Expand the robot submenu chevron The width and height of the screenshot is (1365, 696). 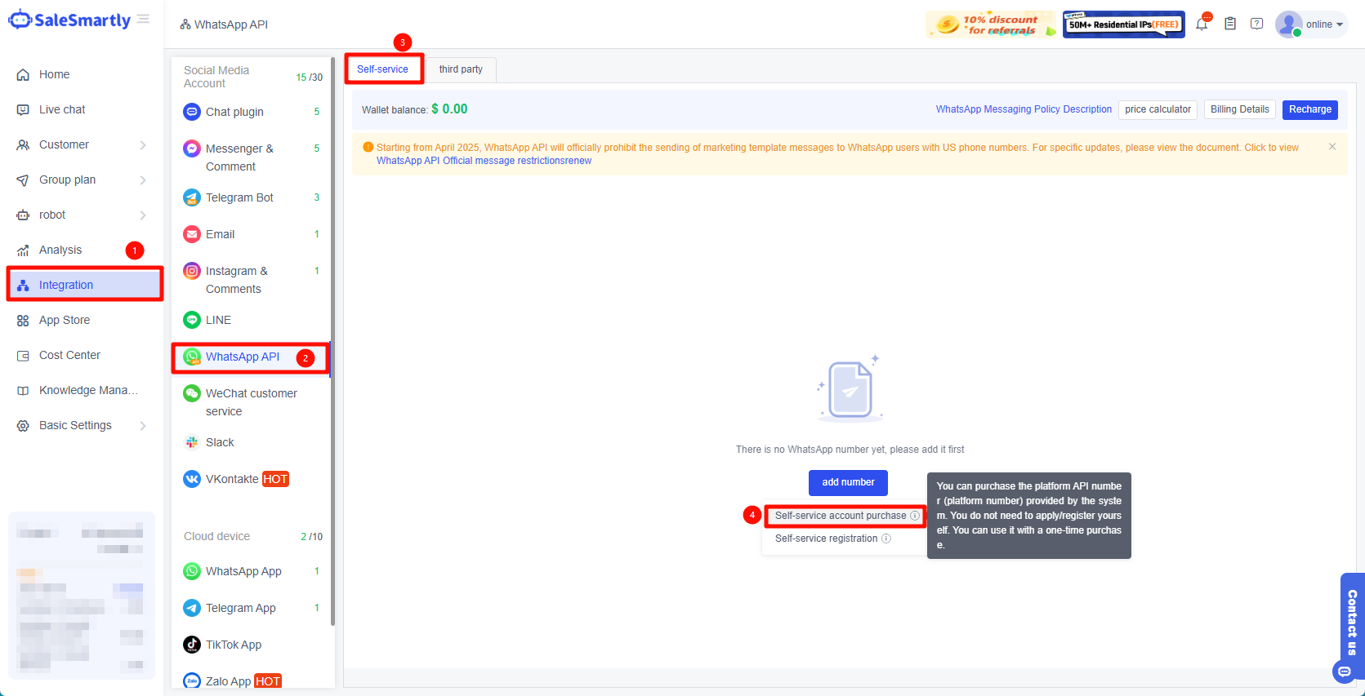click(x=143, y=215)
